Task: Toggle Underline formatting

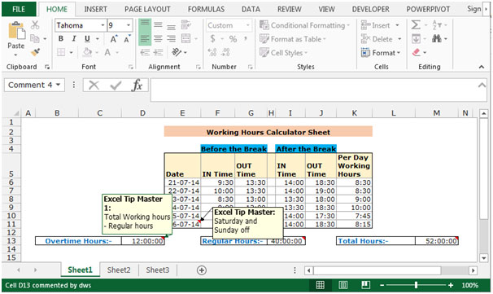Action: point(87,39)
